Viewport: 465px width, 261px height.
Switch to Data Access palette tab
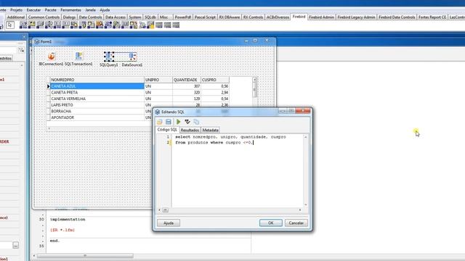click(x=116, y=17)
